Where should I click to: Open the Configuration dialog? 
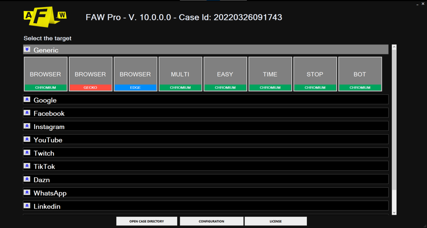(x=211, y=221)
